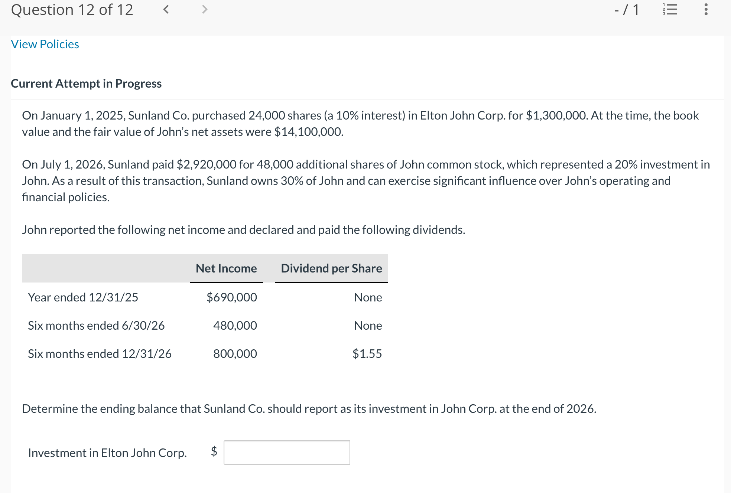Image resolution: width=731 pixels, height=493 pixels.
Task: Click the next question arrow
Action: click(204, 9)
